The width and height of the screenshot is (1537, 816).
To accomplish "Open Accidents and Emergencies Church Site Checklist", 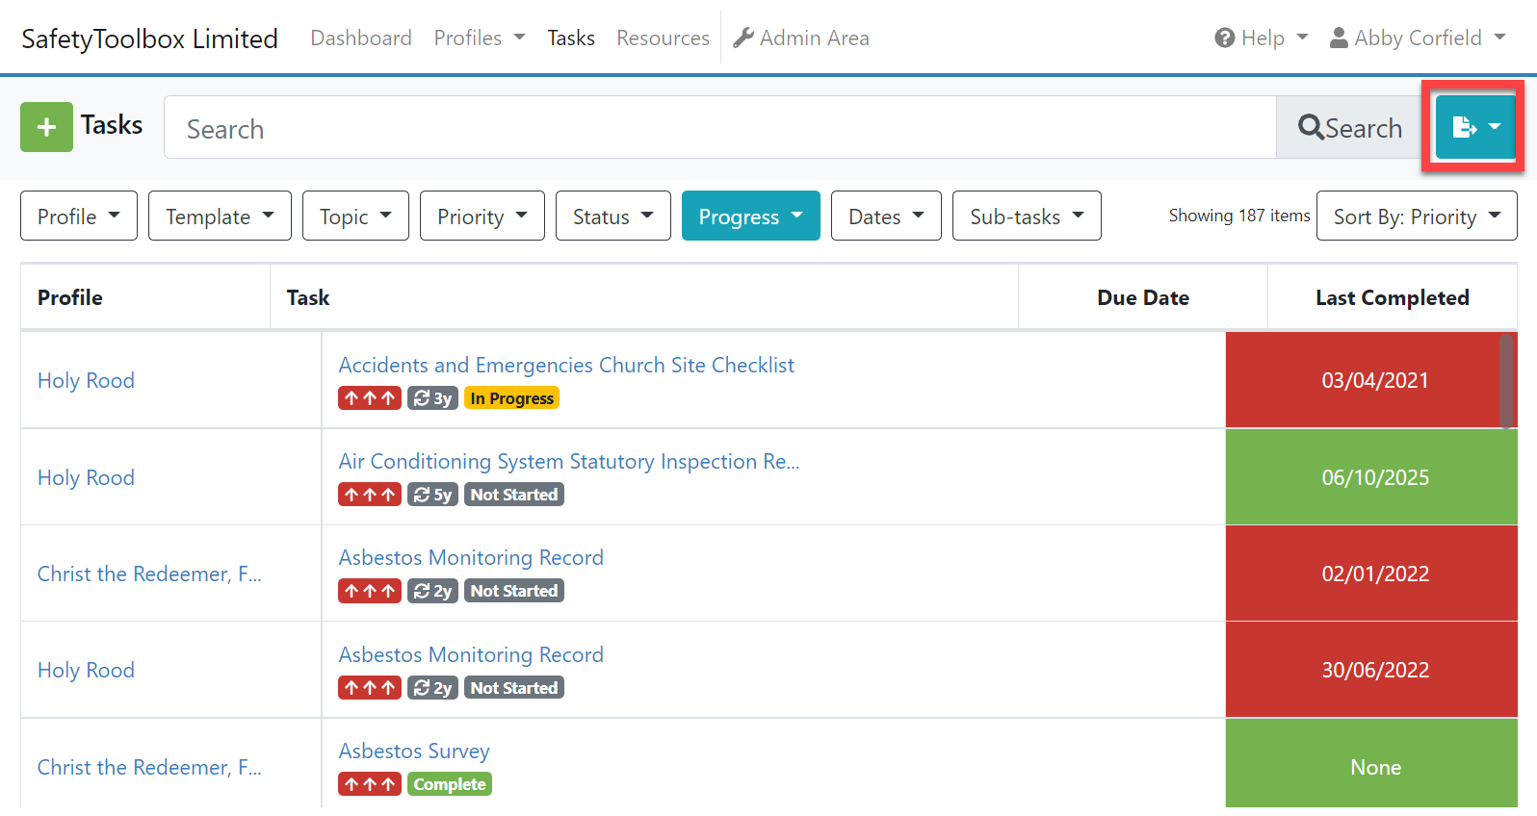I will 566,366.
